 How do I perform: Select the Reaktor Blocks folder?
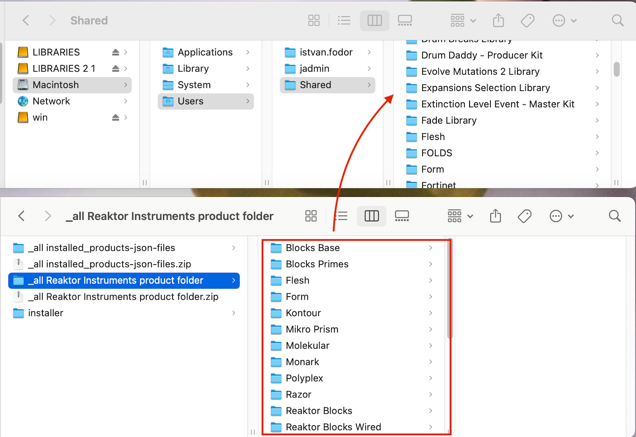click(352, 411)
